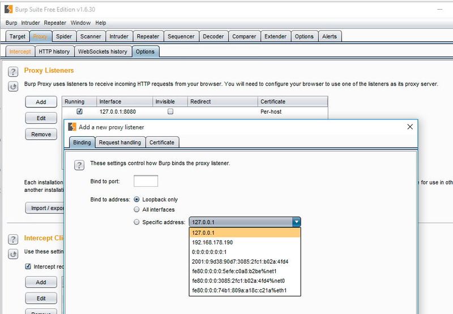
Task: Click the dialog's Burp logo icon
Action: pos(72,127)
